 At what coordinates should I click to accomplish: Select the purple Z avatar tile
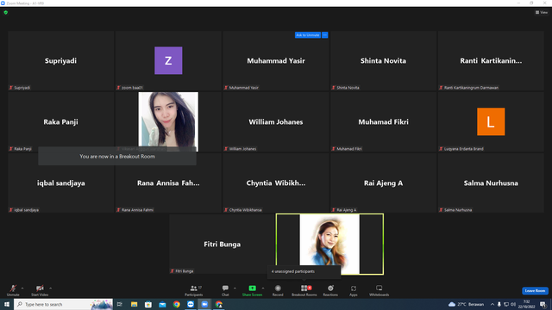point(168,61)
